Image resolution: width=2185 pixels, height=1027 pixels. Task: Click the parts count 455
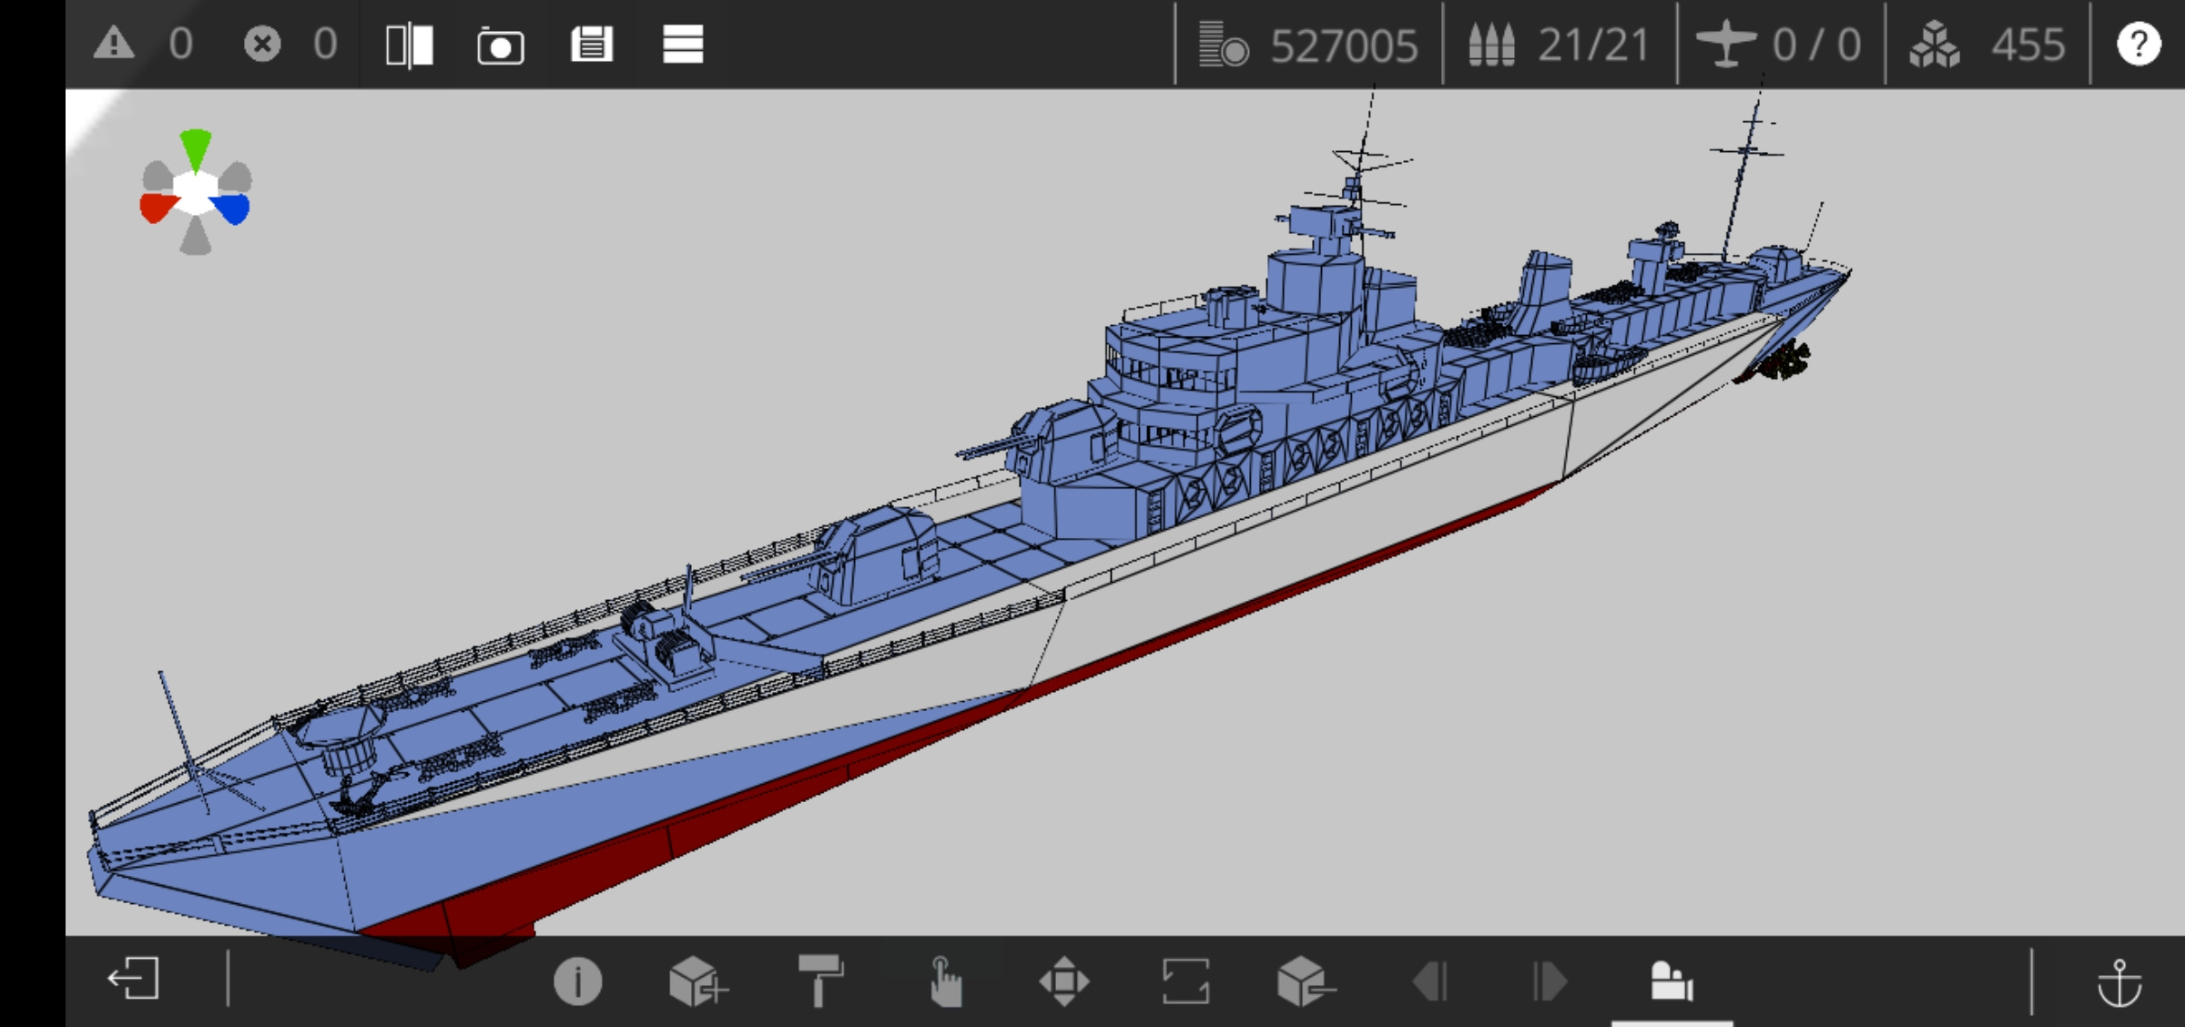[2027, 44]
